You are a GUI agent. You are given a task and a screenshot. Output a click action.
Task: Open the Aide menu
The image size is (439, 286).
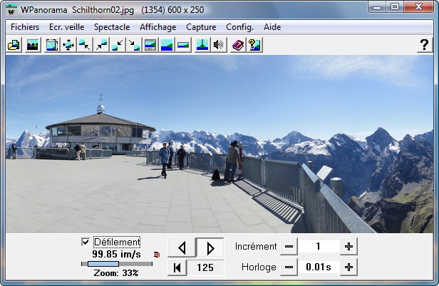272,27
